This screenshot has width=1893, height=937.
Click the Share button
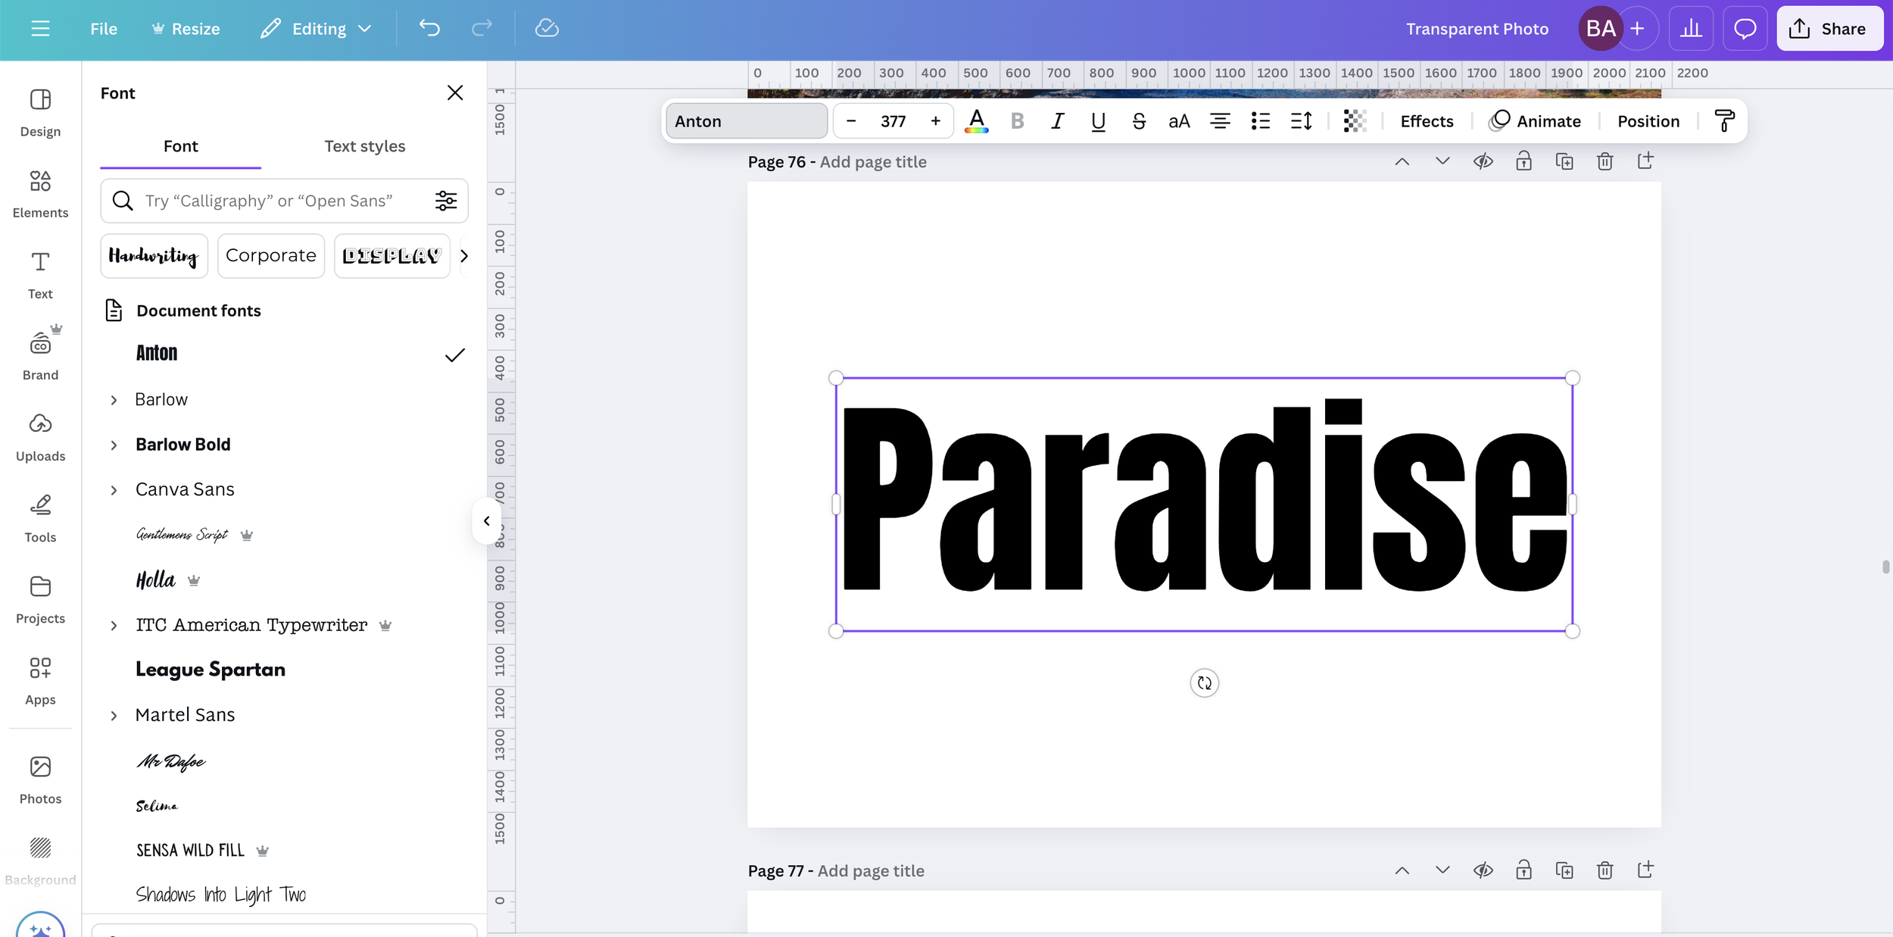coord(1829,29)
